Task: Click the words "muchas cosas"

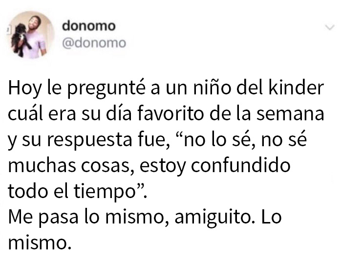Action: click(x=71, y=165)
